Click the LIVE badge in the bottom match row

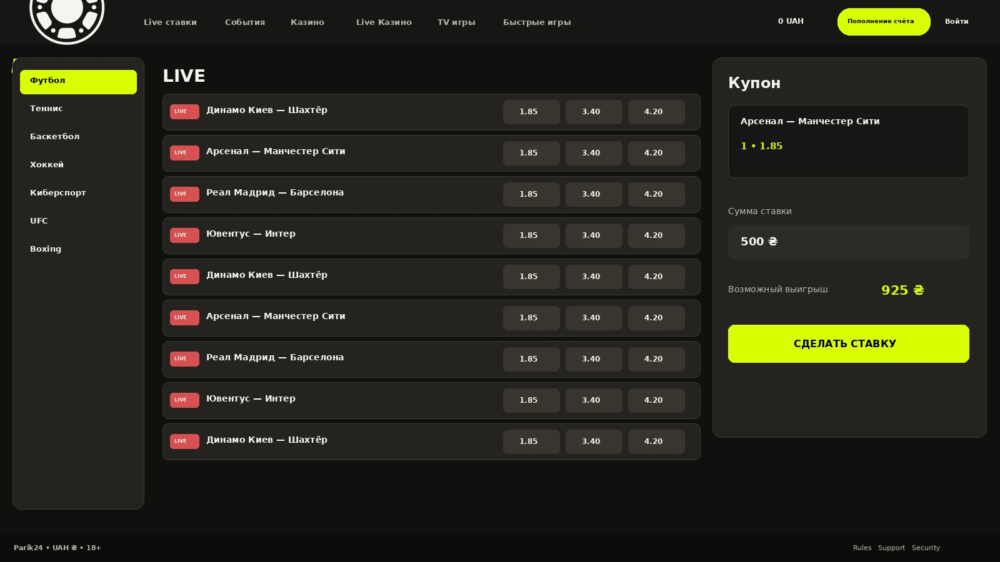(184, 441)
